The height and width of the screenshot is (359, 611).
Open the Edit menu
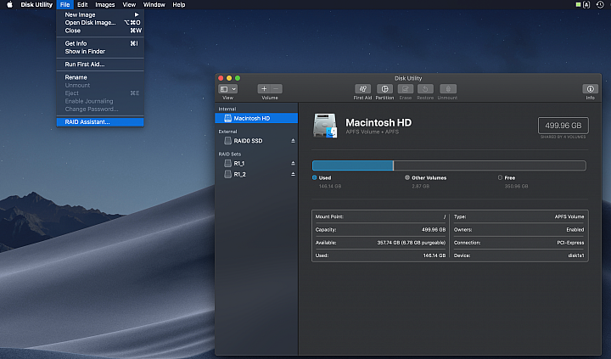82,5
